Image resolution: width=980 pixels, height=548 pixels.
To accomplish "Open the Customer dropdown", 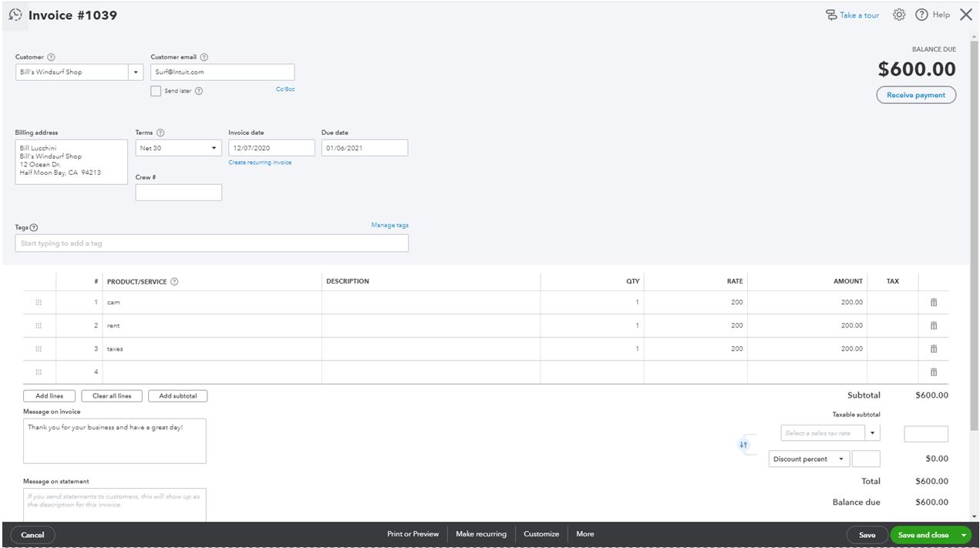I will point(136,71).
